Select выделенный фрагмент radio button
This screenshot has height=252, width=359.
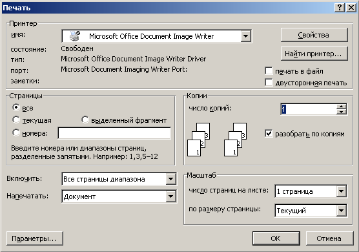[x=85, y=120]
